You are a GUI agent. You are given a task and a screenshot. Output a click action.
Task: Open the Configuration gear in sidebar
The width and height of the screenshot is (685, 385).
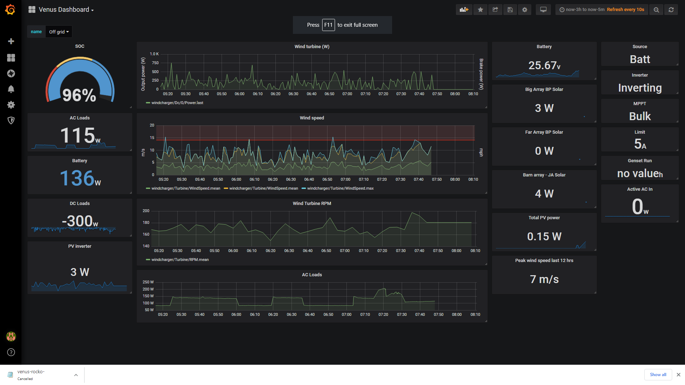[x=11, y=105]
